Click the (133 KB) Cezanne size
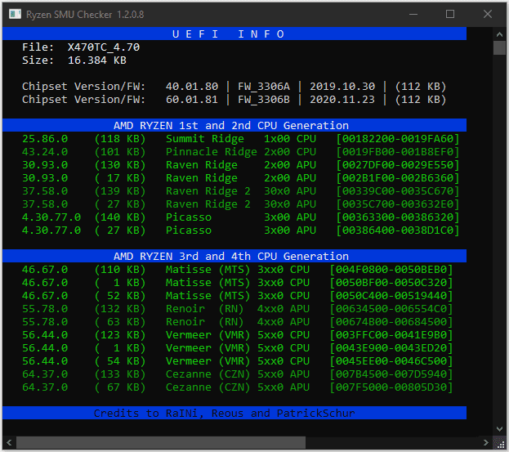This screenshot has height=452, width=509. coord(120,374)
